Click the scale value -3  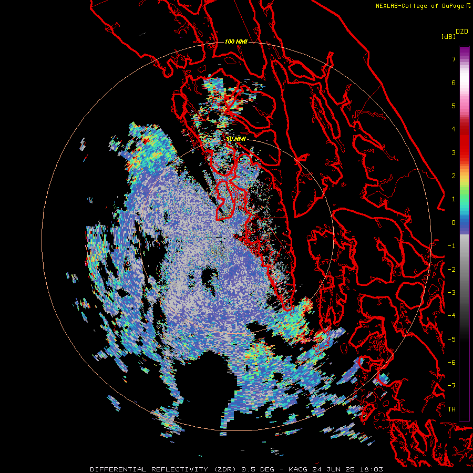(451, 293)
